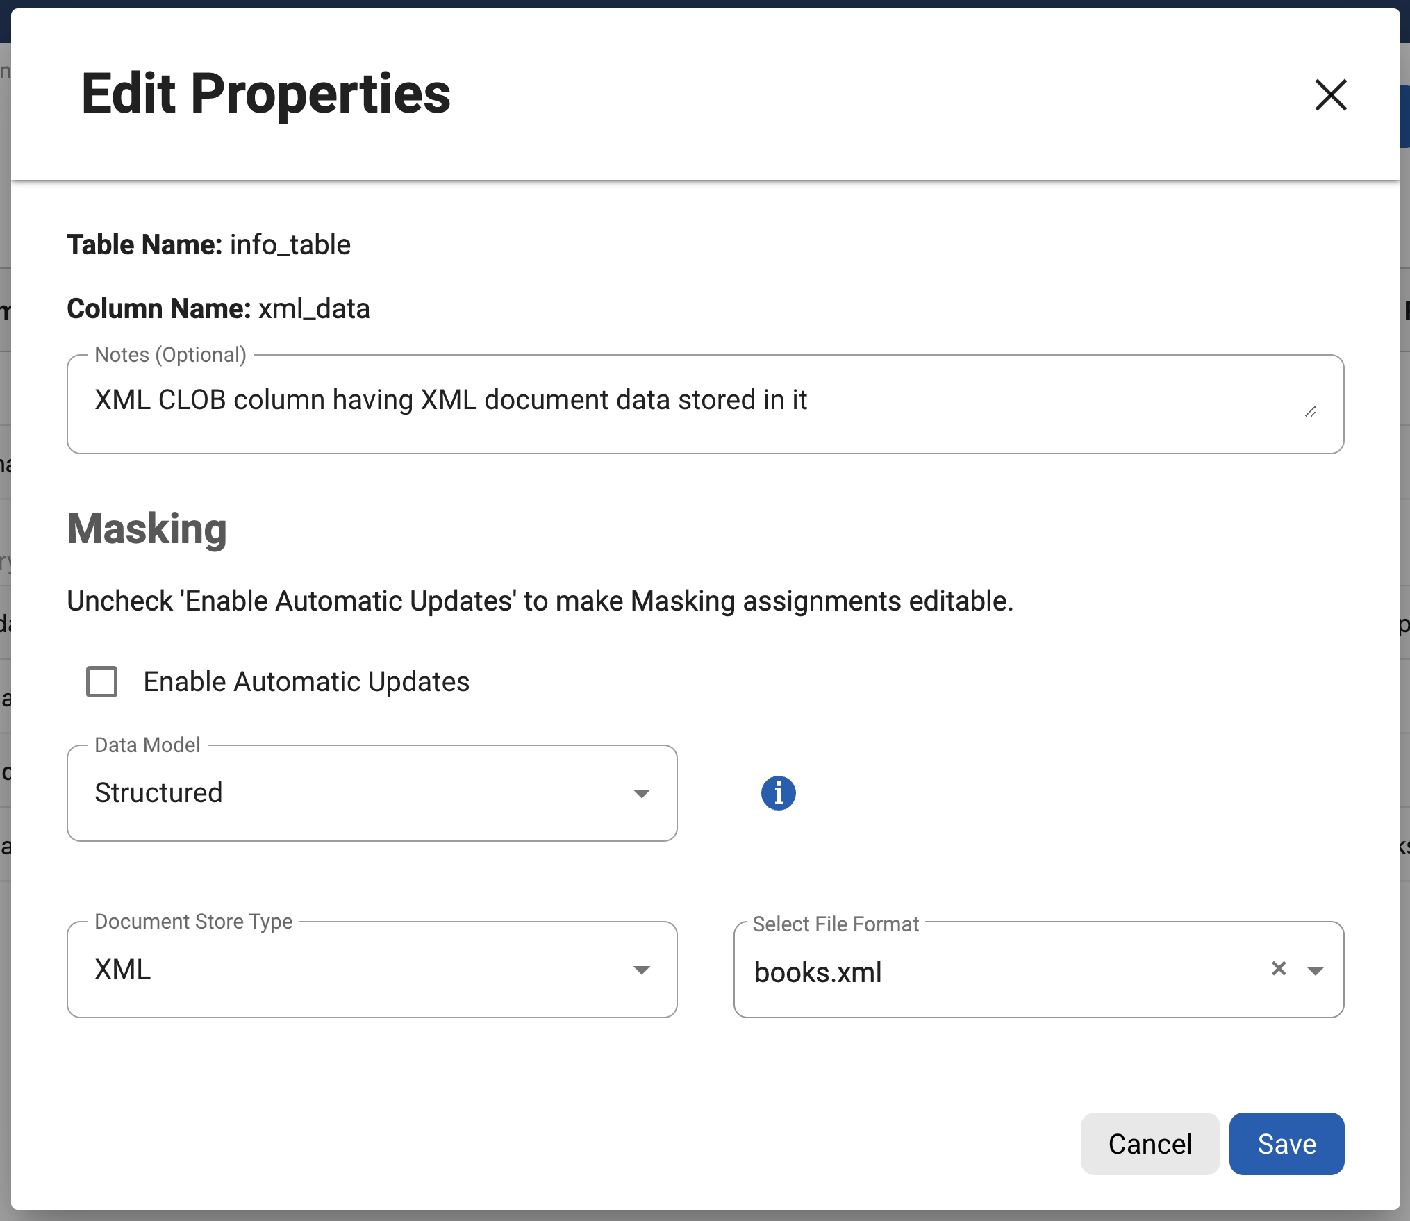Click the Notes field resize handle icon
This screenshot has width=1410, height=1221.
(x=1312, y=411)
